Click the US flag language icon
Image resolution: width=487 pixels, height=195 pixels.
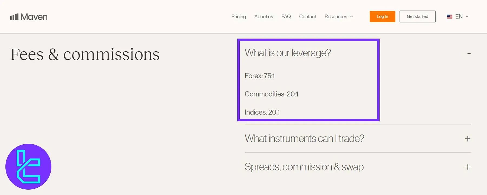click(449, 17)
